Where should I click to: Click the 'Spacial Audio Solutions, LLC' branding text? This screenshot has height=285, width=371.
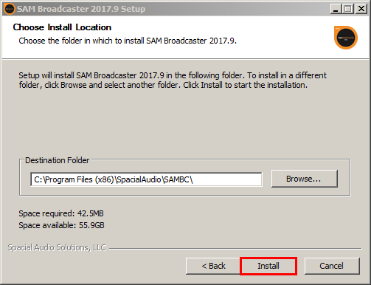click(57, 247)
